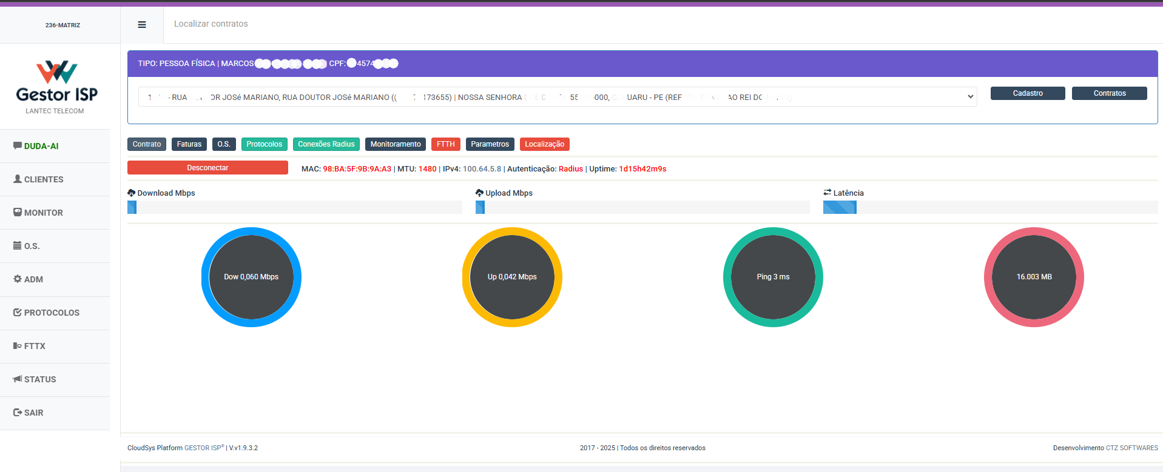Open DUDA-AI chat from sidebar
Image resolution: width=1163 pixels, height=472 pixels.
click(41, 146)
